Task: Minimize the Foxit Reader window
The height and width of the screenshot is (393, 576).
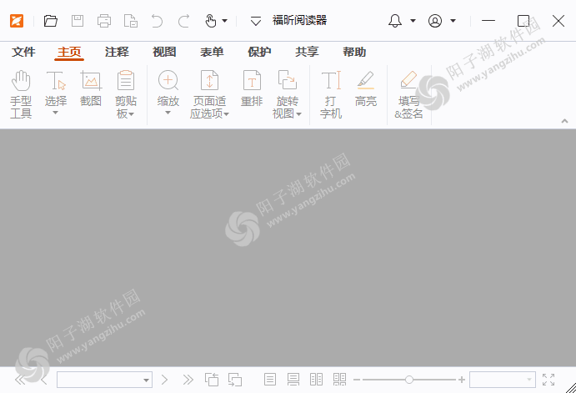Action: 488,21
